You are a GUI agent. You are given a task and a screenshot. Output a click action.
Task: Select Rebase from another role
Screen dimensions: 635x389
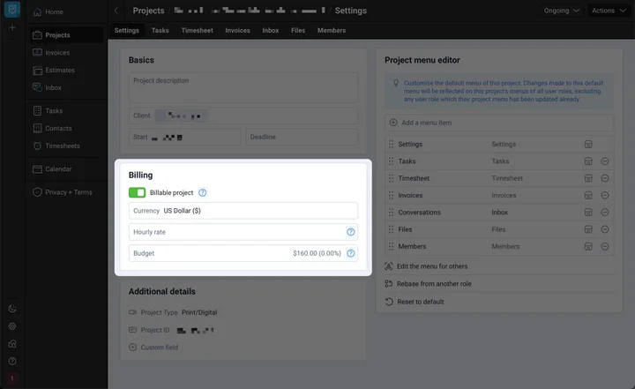coord(434,284)
